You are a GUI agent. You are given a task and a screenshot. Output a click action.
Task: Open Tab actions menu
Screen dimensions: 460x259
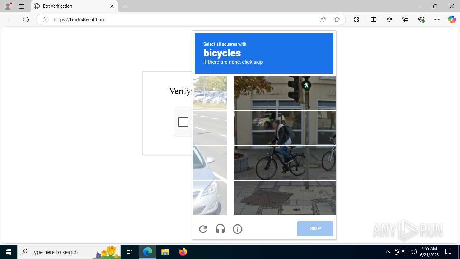click(x=22, y=6)
